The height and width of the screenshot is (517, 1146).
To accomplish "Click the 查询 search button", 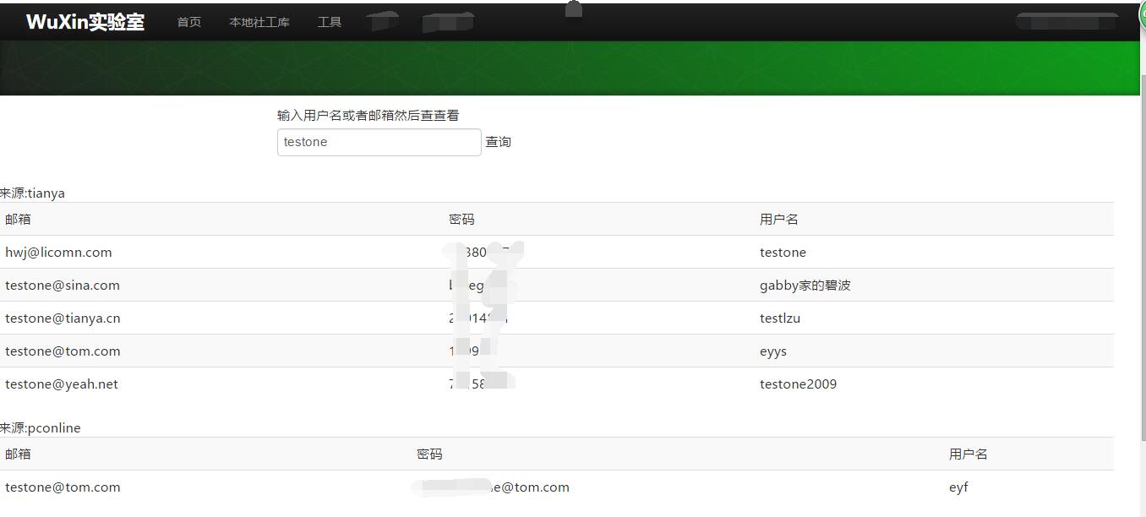I will tap(498, 141).
